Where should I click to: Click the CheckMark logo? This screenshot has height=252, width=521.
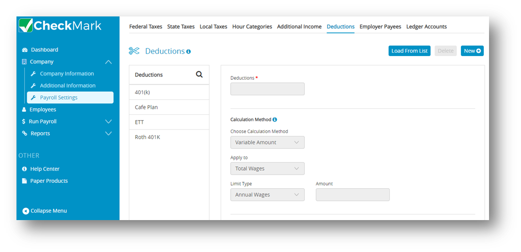click(60, 26)
